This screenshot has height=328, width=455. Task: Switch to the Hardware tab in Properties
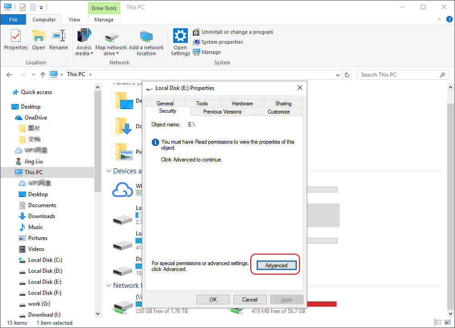coord(242,104)
